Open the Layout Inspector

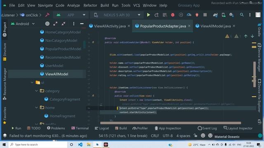[x=238, y=128]
